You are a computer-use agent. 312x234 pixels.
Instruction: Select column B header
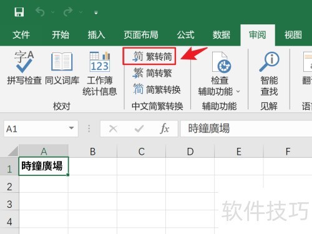coord(92,151)
